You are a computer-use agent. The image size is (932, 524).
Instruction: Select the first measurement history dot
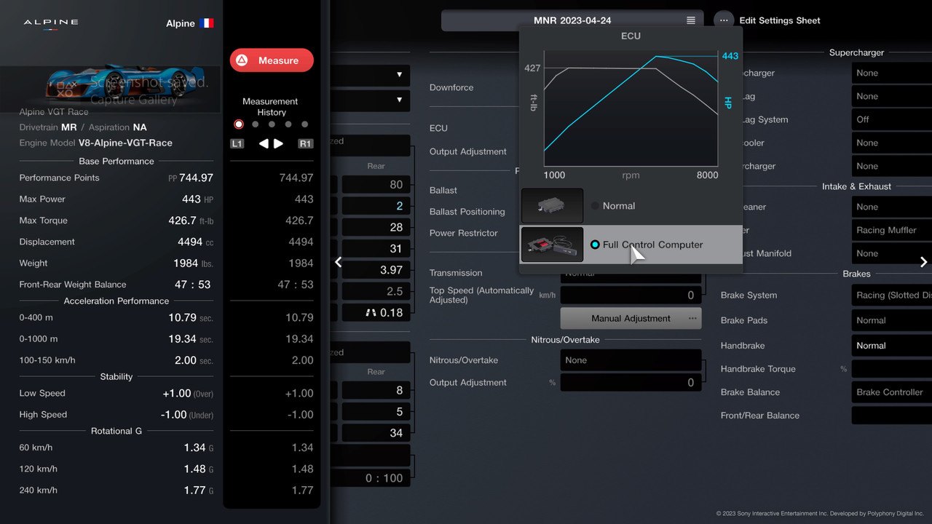tap(239, 124)
